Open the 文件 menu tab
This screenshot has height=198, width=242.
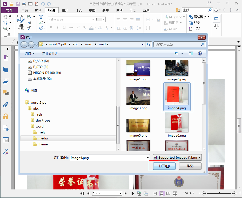point(9,10)
